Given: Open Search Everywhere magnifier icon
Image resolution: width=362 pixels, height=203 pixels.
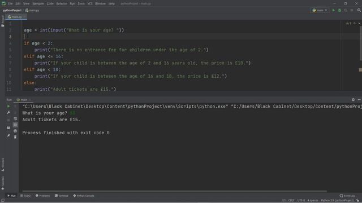Looking at the screenshot, I should [x=359, y=10].
